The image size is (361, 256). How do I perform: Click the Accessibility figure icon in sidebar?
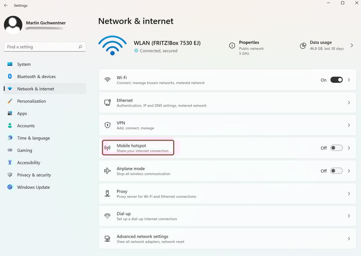coord(9,162)
